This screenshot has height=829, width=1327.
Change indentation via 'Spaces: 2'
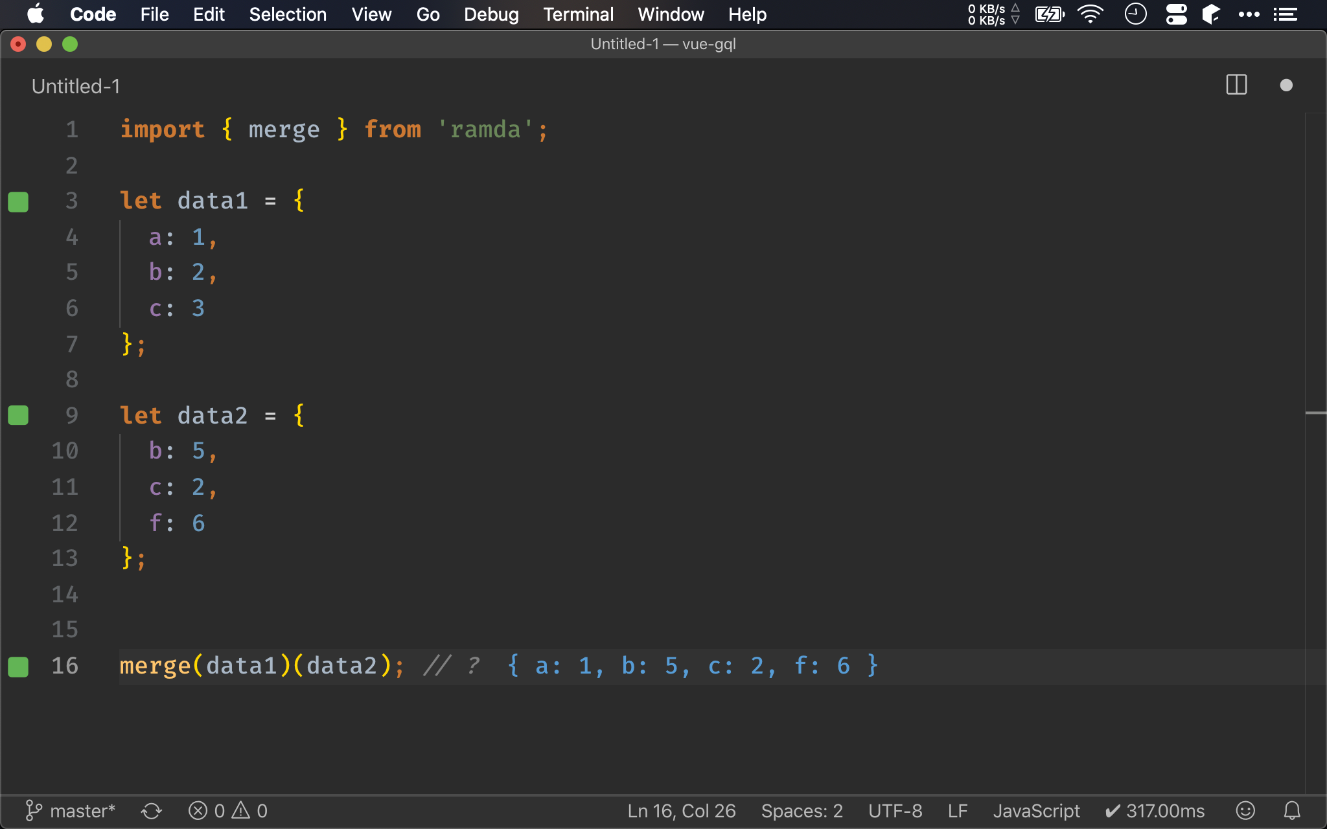(802, 811)
